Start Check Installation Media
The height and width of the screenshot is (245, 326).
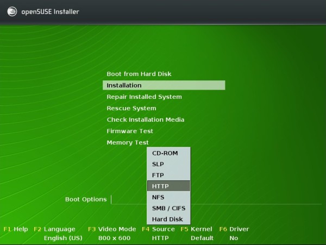click(x=146, y=120)
